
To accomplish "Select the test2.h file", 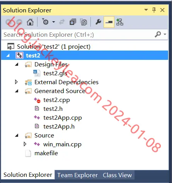I will [53, 109].
